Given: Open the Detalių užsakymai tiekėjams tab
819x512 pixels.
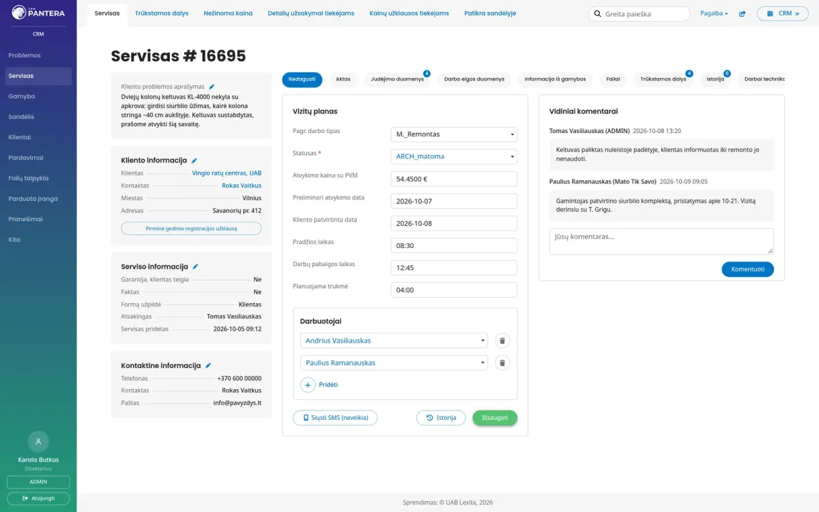Looking at the screenshot, I should [311, 14].
